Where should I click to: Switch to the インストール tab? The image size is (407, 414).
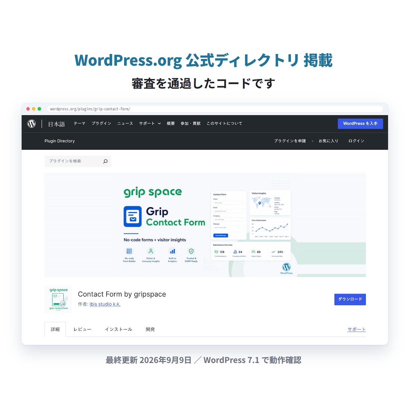pos(118,329)
